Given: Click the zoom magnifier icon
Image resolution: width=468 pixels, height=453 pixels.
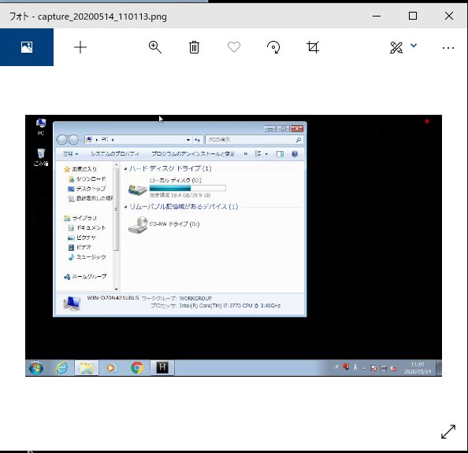Looking at the screenshot, I should [155, 47].
